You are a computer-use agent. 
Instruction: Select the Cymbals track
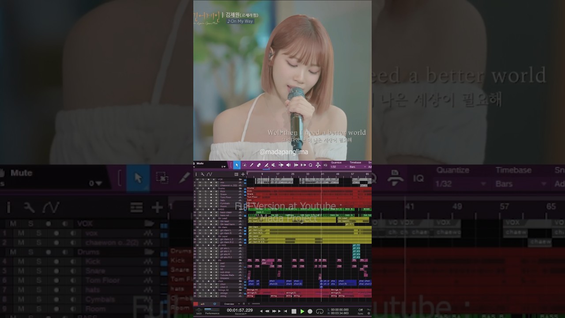(225, 203)
